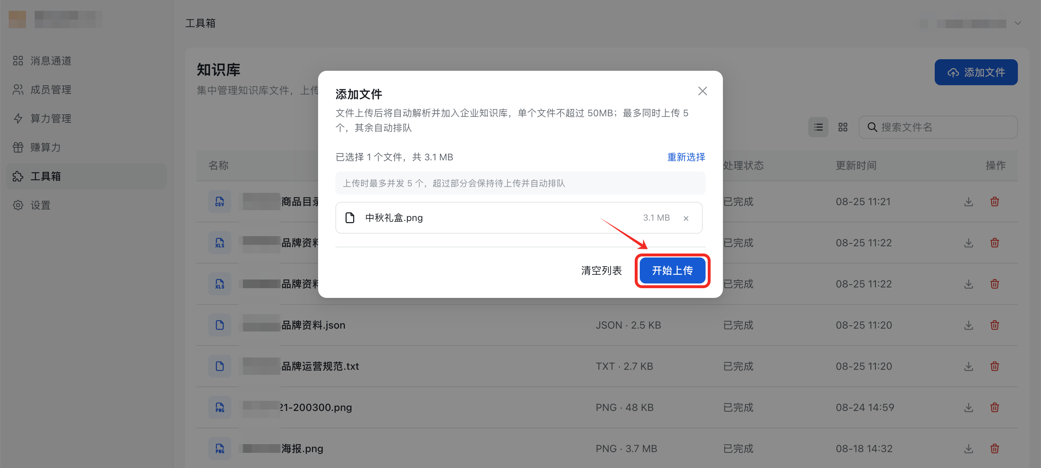Open 设置 in the sidebar
Screen dimensions: 1041x468
86,205
